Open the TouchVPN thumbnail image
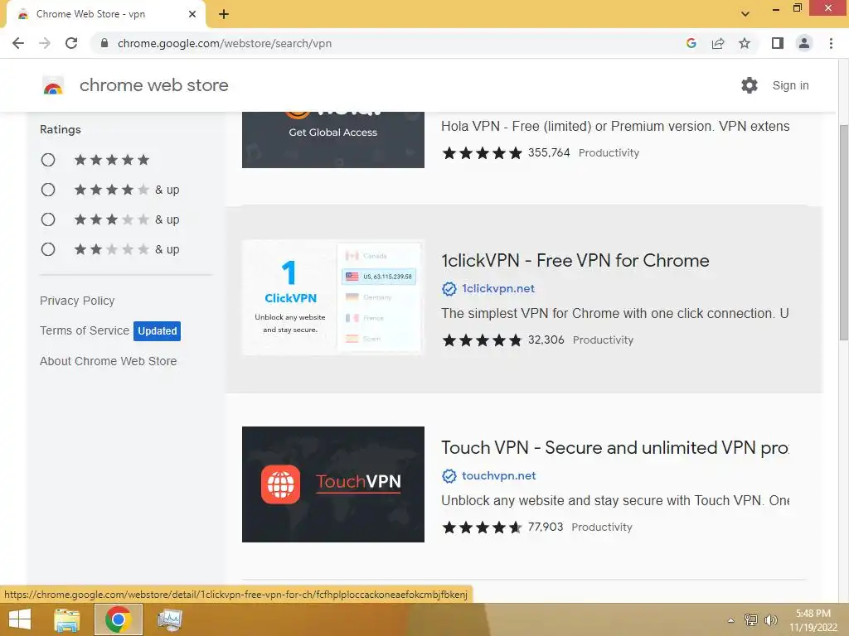The width and height of the screenshot is (849, 636). pos(333,484)
